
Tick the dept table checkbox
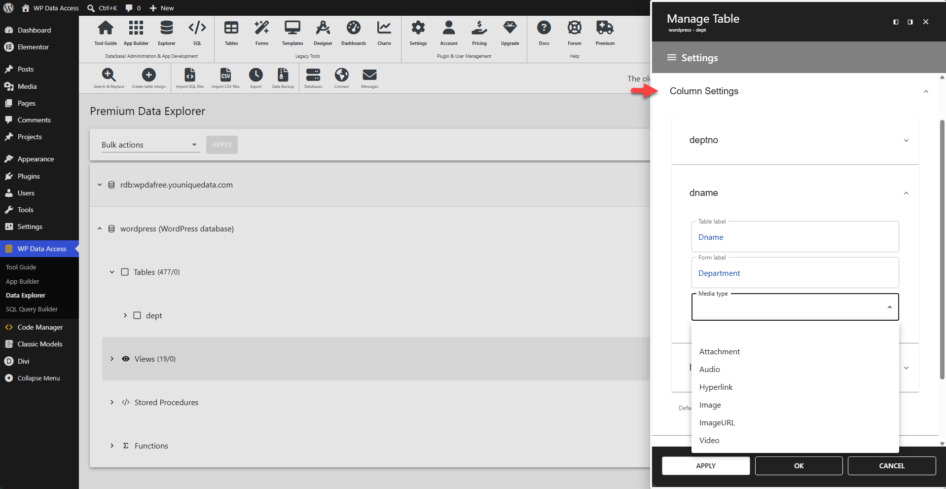[x=137, y=315]
